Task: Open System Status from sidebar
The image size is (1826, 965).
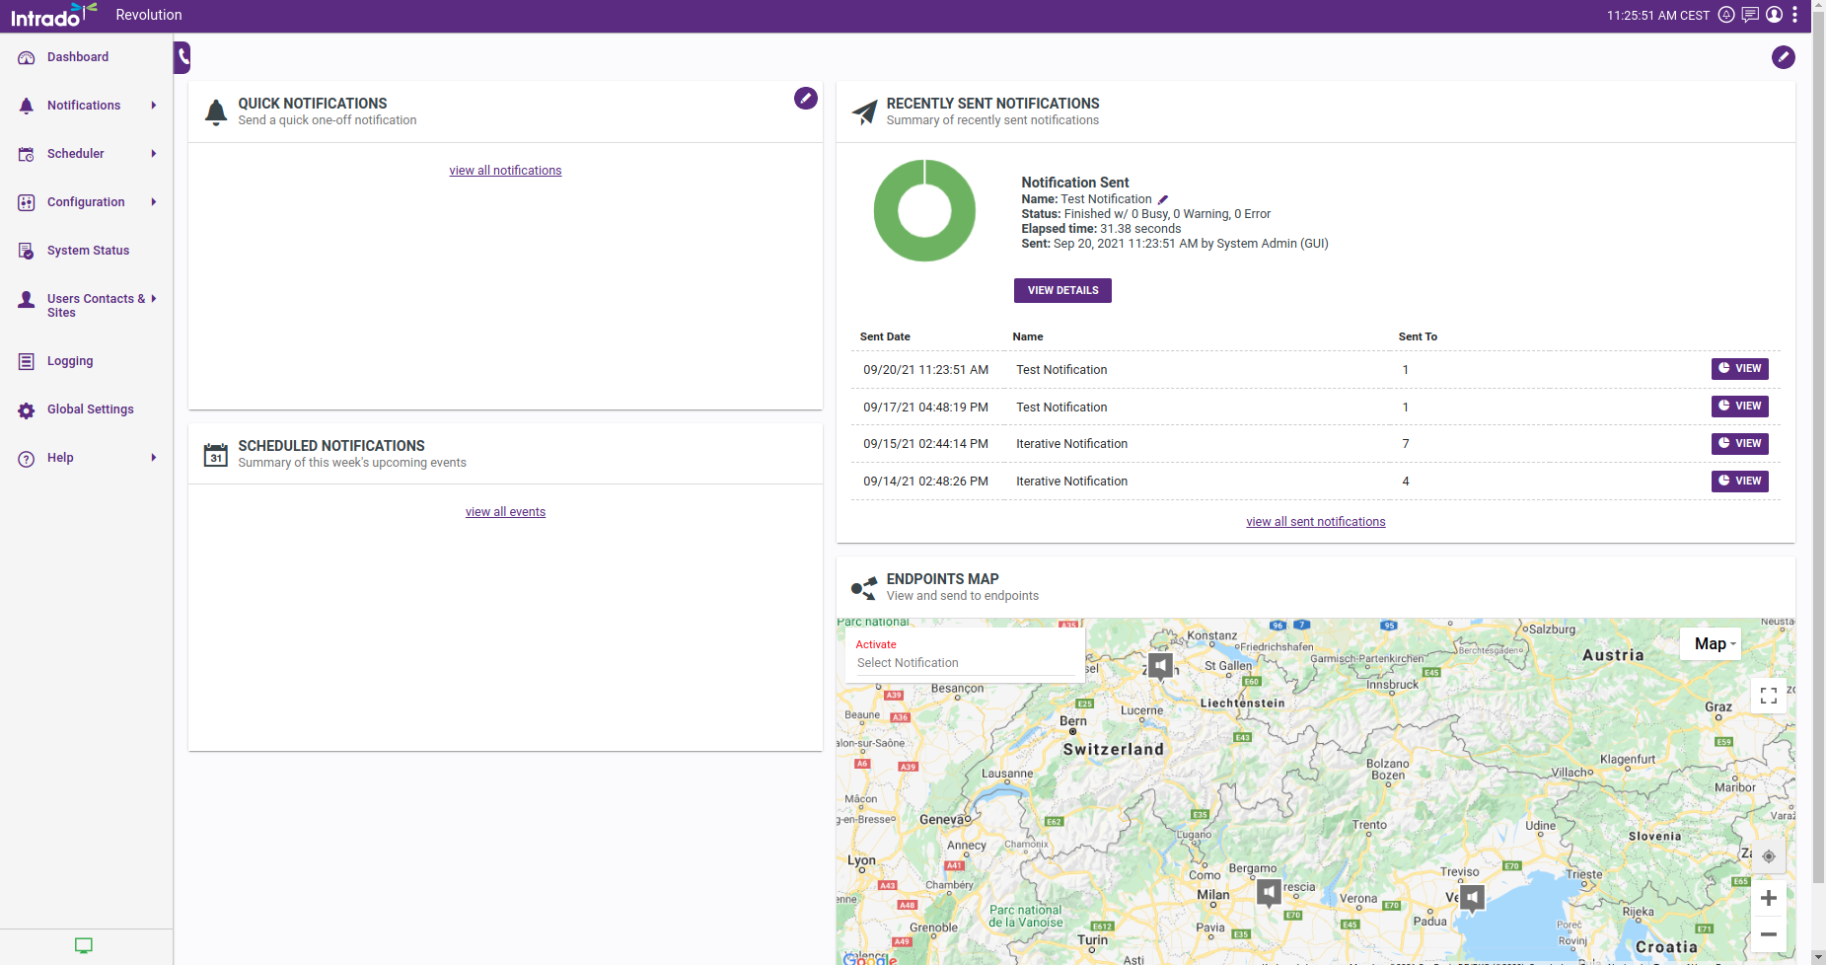Action: pos(88,251)
